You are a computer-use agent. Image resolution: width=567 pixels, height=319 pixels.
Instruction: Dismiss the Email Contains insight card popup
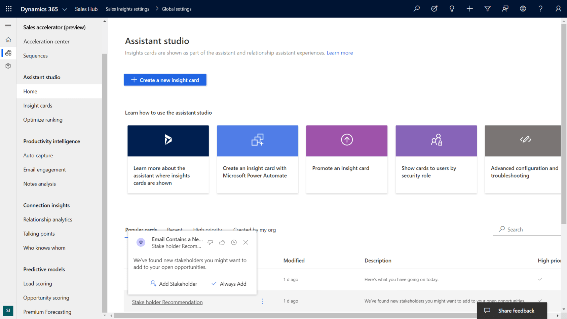point(246,242)
